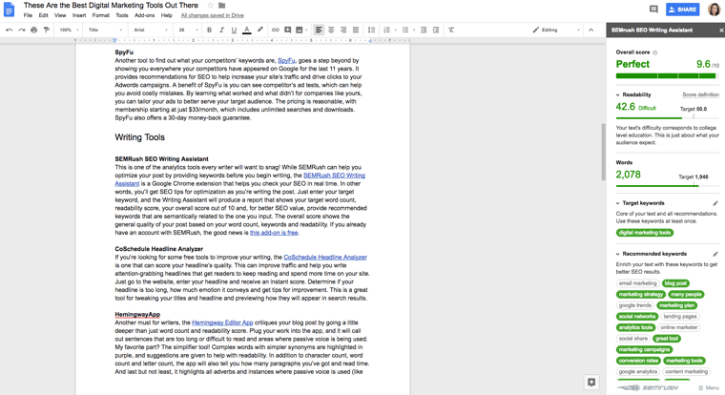Click the Insert link icon
This screenshot has width=725, height=395.
(x=275, y=30)
